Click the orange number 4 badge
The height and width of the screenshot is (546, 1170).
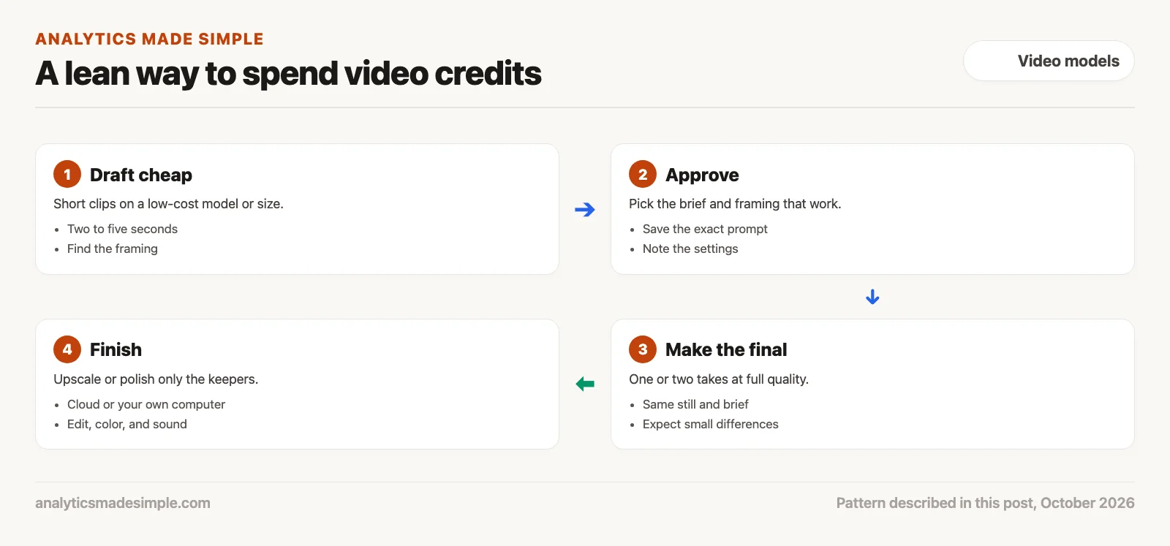click(x=67, y=349)
